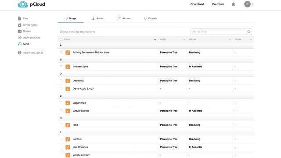Check the Lips Of Ashes checkbox
Viewport: 281px width, 158px height.
[61, 147]
